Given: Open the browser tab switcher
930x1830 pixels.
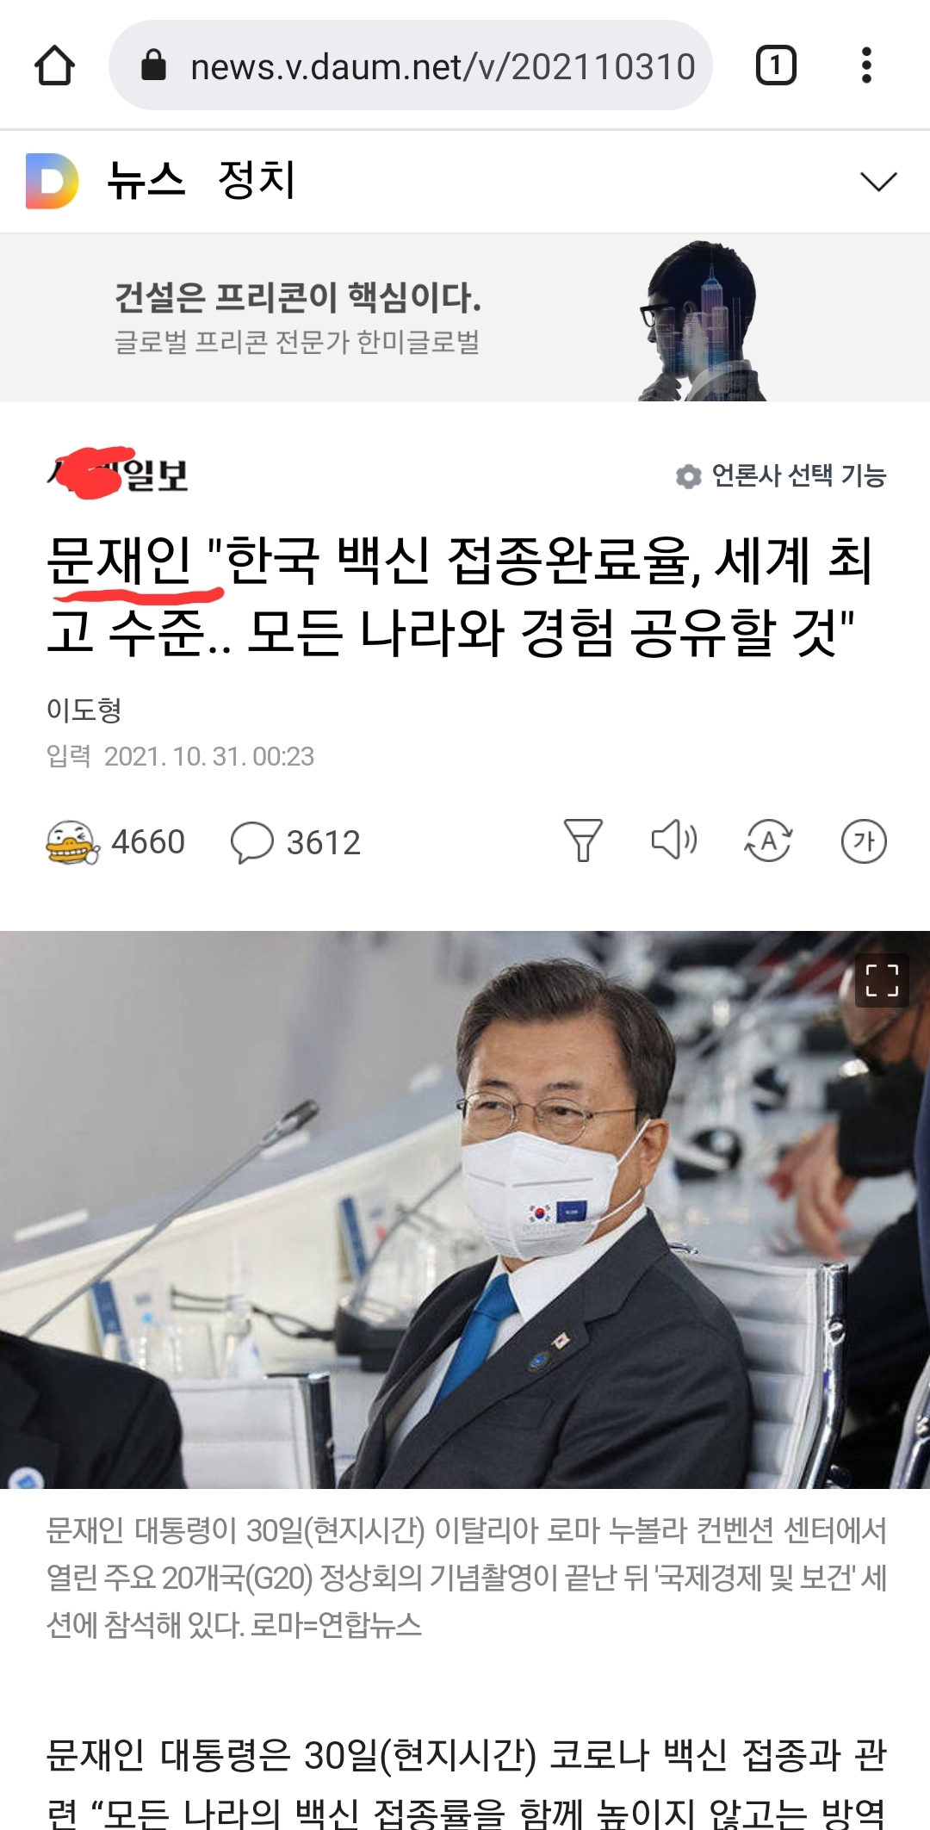Looking at the screenshot, I should [x=776, y=65].
